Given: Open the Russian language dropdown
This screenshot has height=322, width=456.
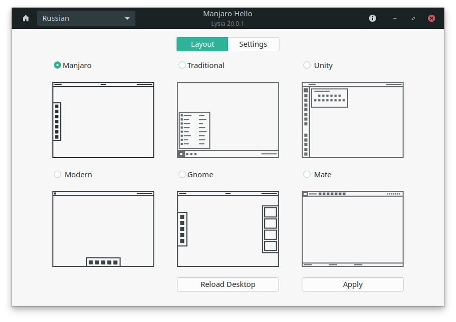Looking at the screenshot, I should click(86, 18).
